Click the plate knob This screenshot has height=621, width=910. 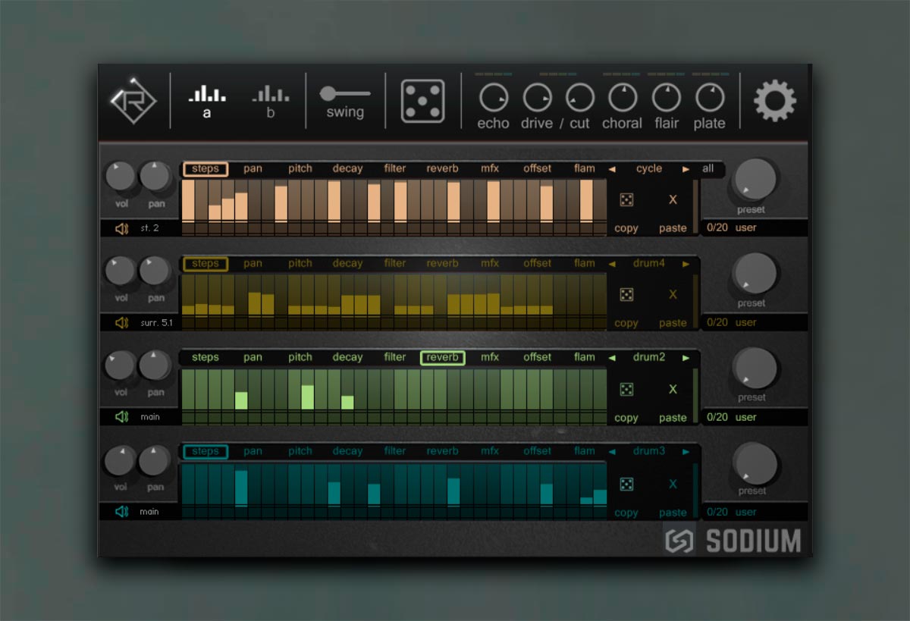710,98
